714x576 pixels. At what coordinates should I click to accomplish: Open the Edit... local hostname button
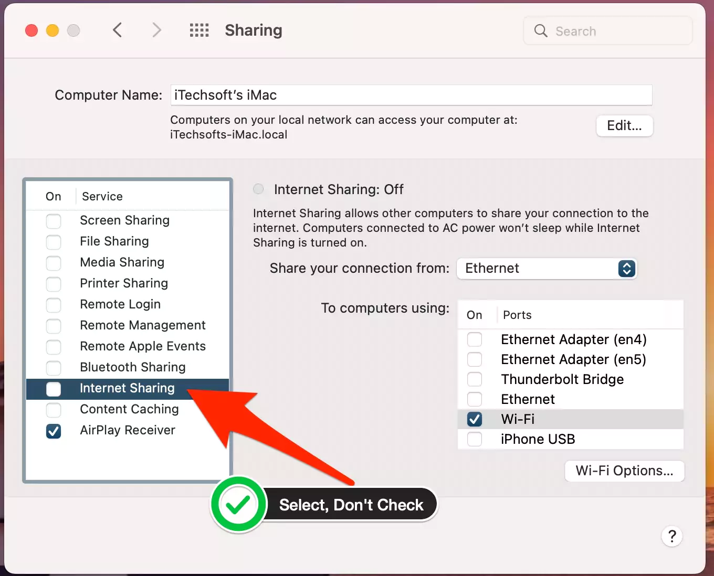tap(624, 126)
